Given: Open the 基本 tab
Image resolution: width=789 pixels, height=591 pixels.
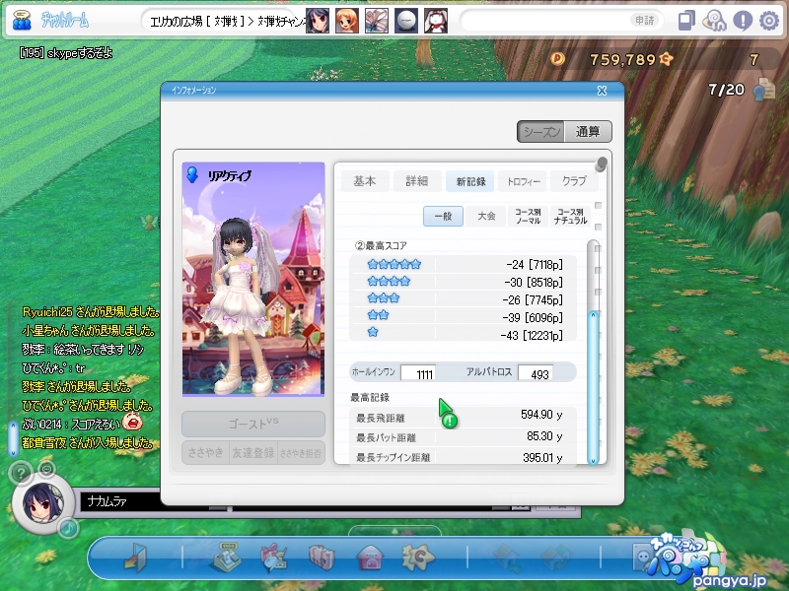Looking at the screenshot, I should click(365, 181).
